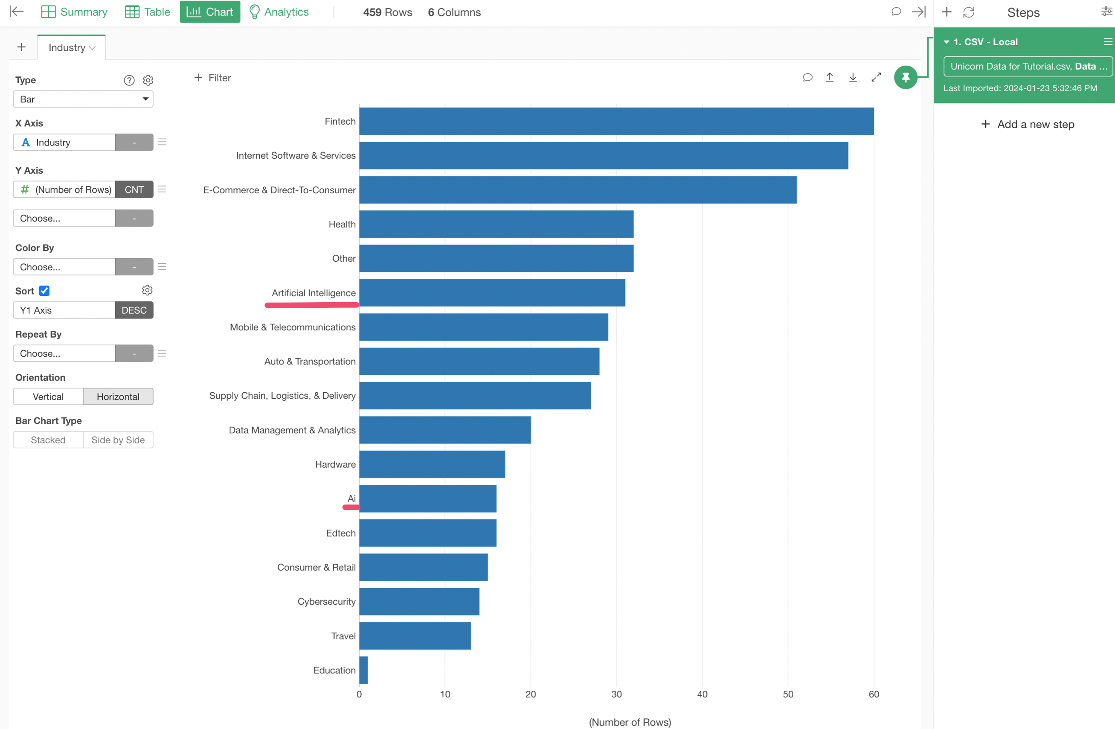Select Side by Side bar type
This screenshot has height=729, width=1115.
coord(118,440)
